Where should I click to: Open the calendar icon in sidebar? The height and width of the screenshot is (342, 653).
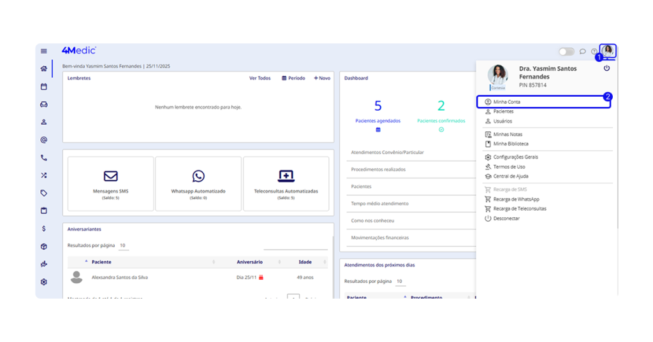(x=44, y=87)
